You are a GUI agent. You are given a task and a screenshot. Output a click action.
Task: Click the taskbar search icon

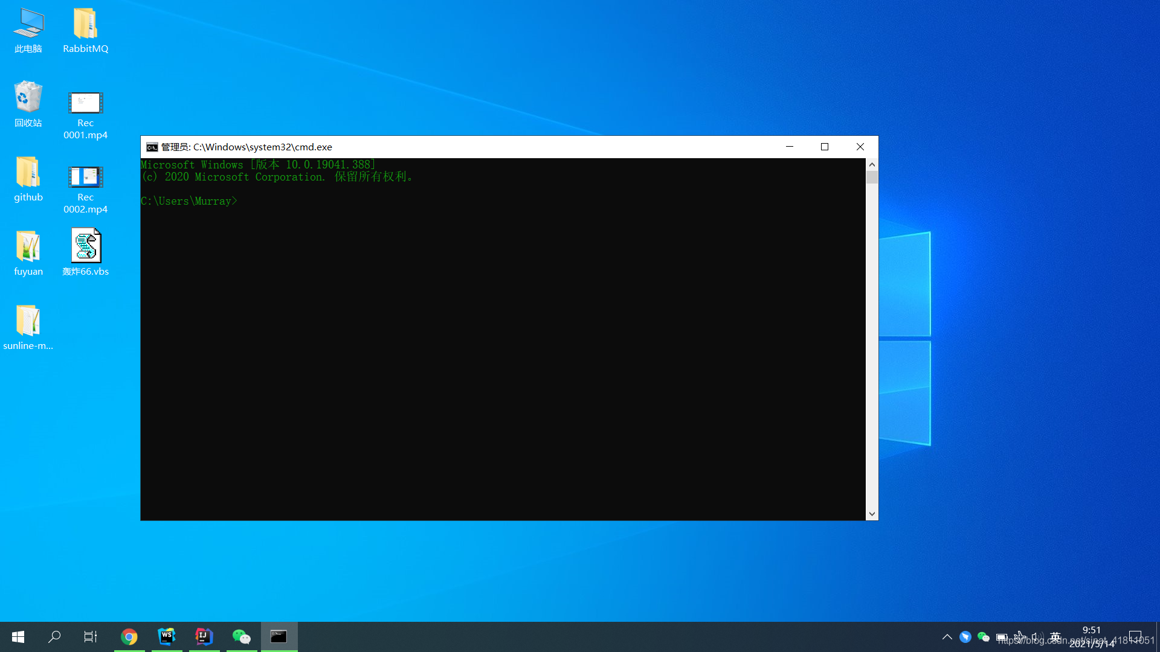pyautogui.click(x=54, y=636)
